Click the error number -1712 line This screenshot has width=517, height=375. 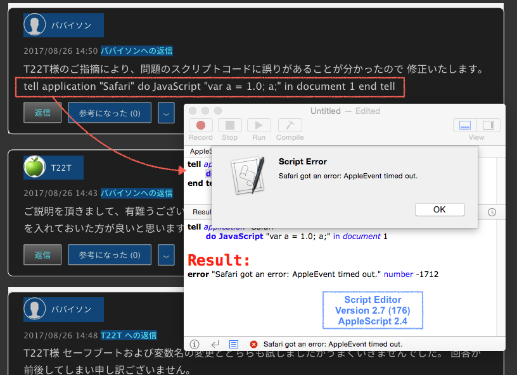pos(313,274)
